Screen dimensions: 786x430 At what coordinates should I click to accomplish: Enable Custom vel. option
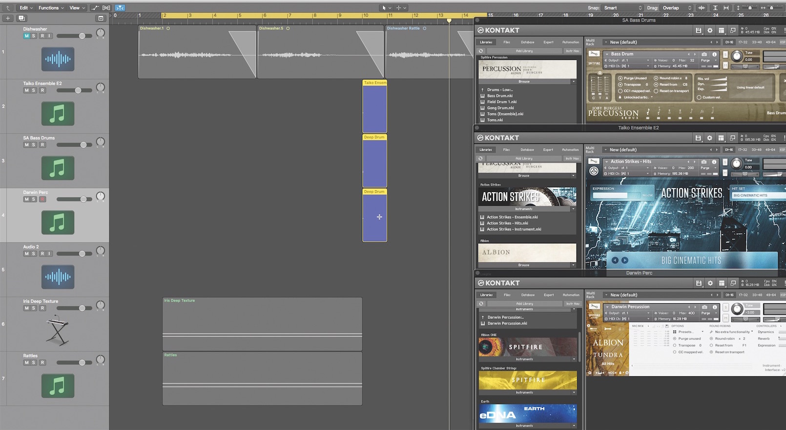click(699, 97)
